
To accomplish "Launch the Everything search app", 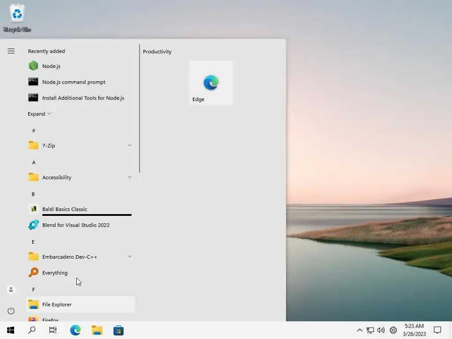I will click(x=81, y=272).
